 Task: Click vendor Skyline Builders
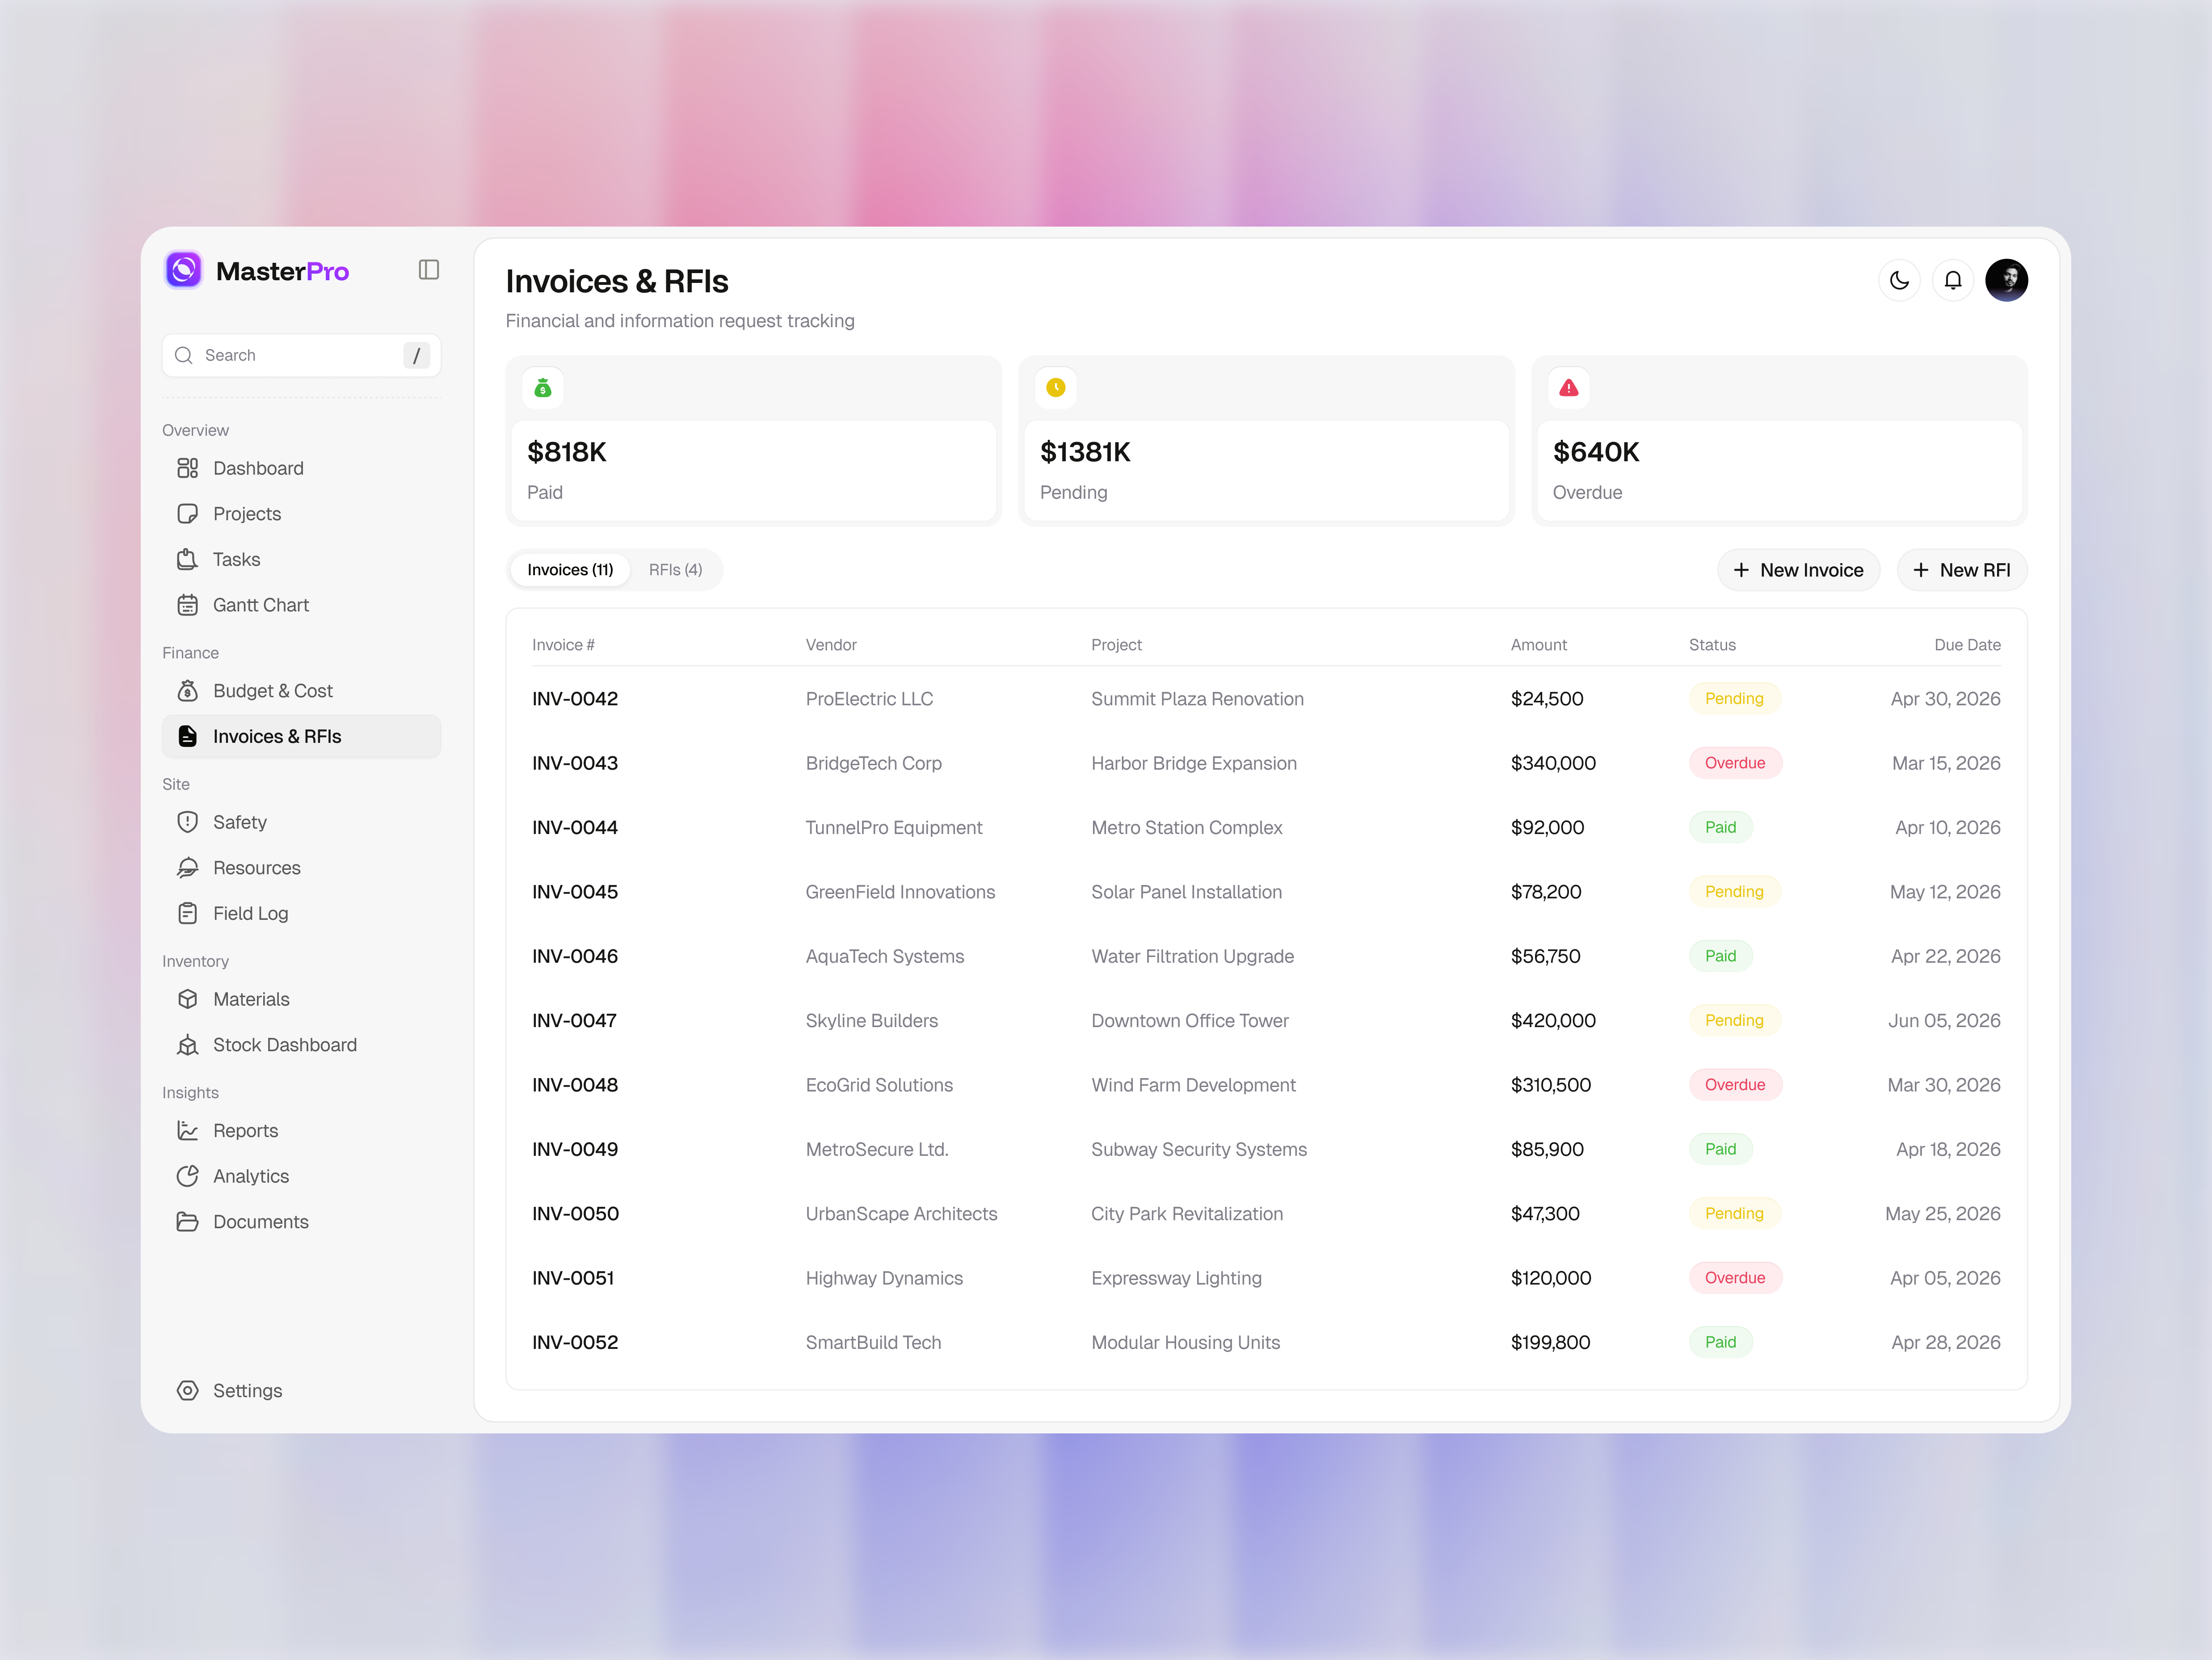pyautogui.click(x=872, y=1021)
